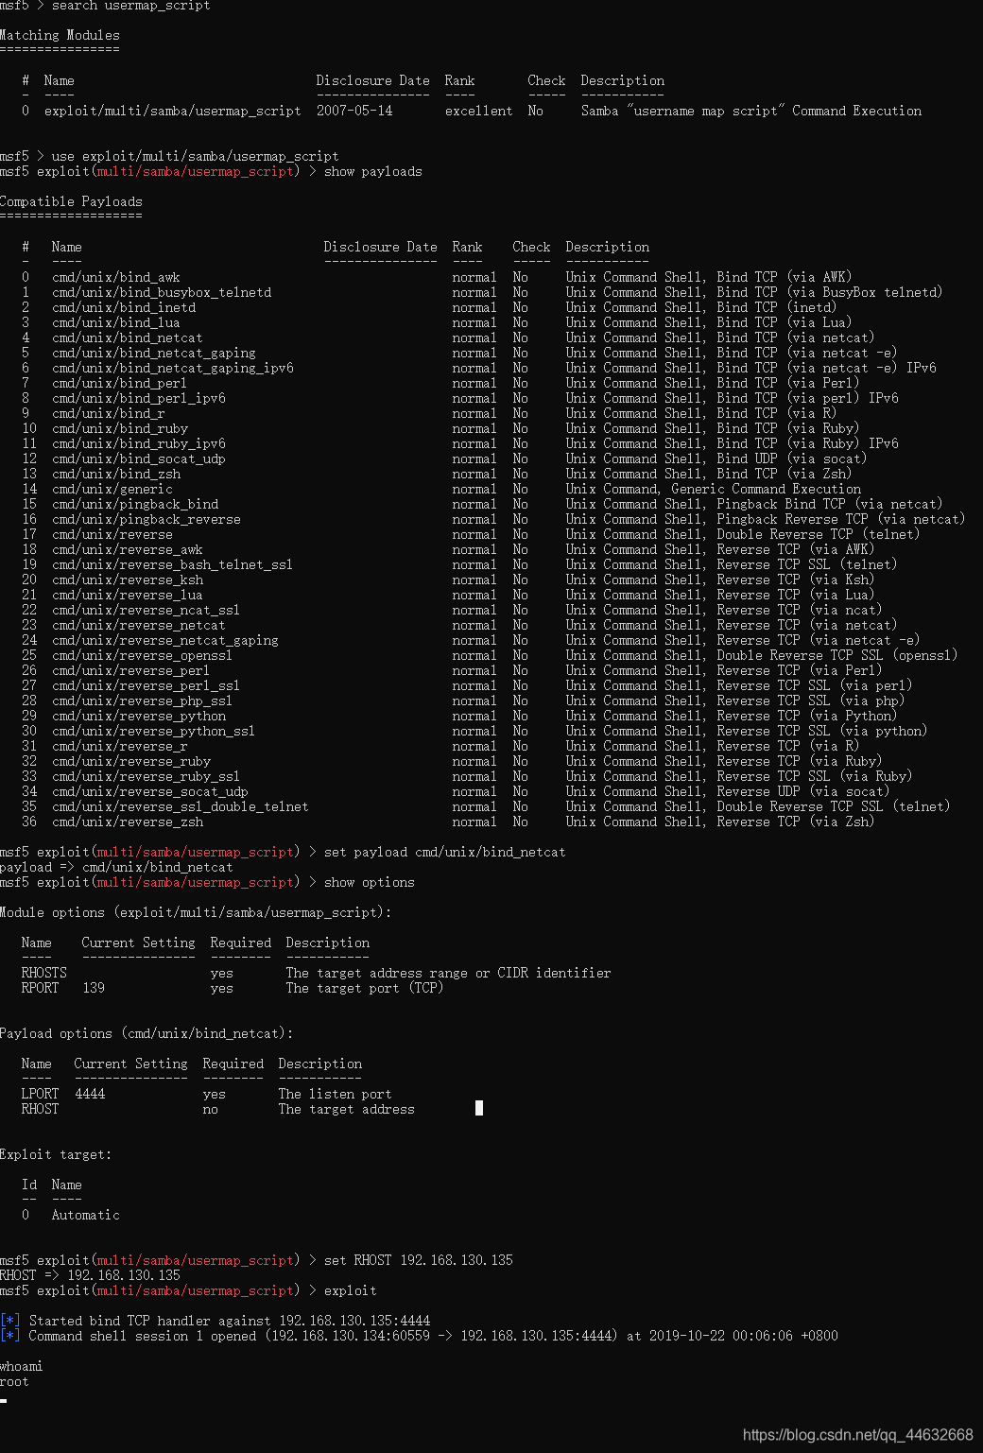Click 'set RHOST 192.168.130.135' command text
Screen dimensions: 983x1453
pos(418,1260)
